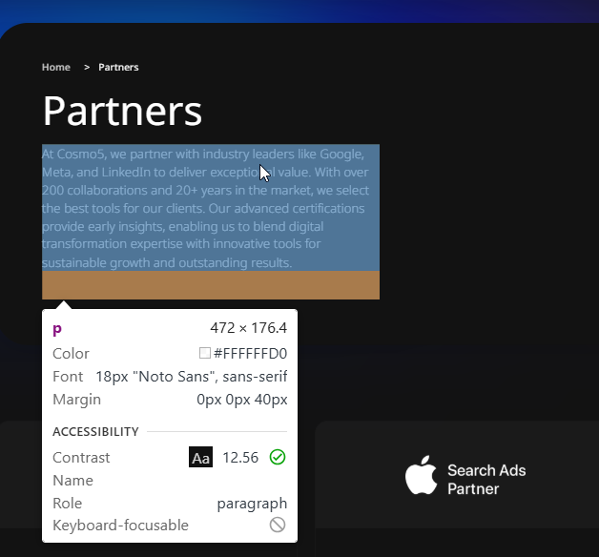The height and width of the screenshot is (557, 599).
Task: Click the Apple logo icon
Action: point(421,475)
